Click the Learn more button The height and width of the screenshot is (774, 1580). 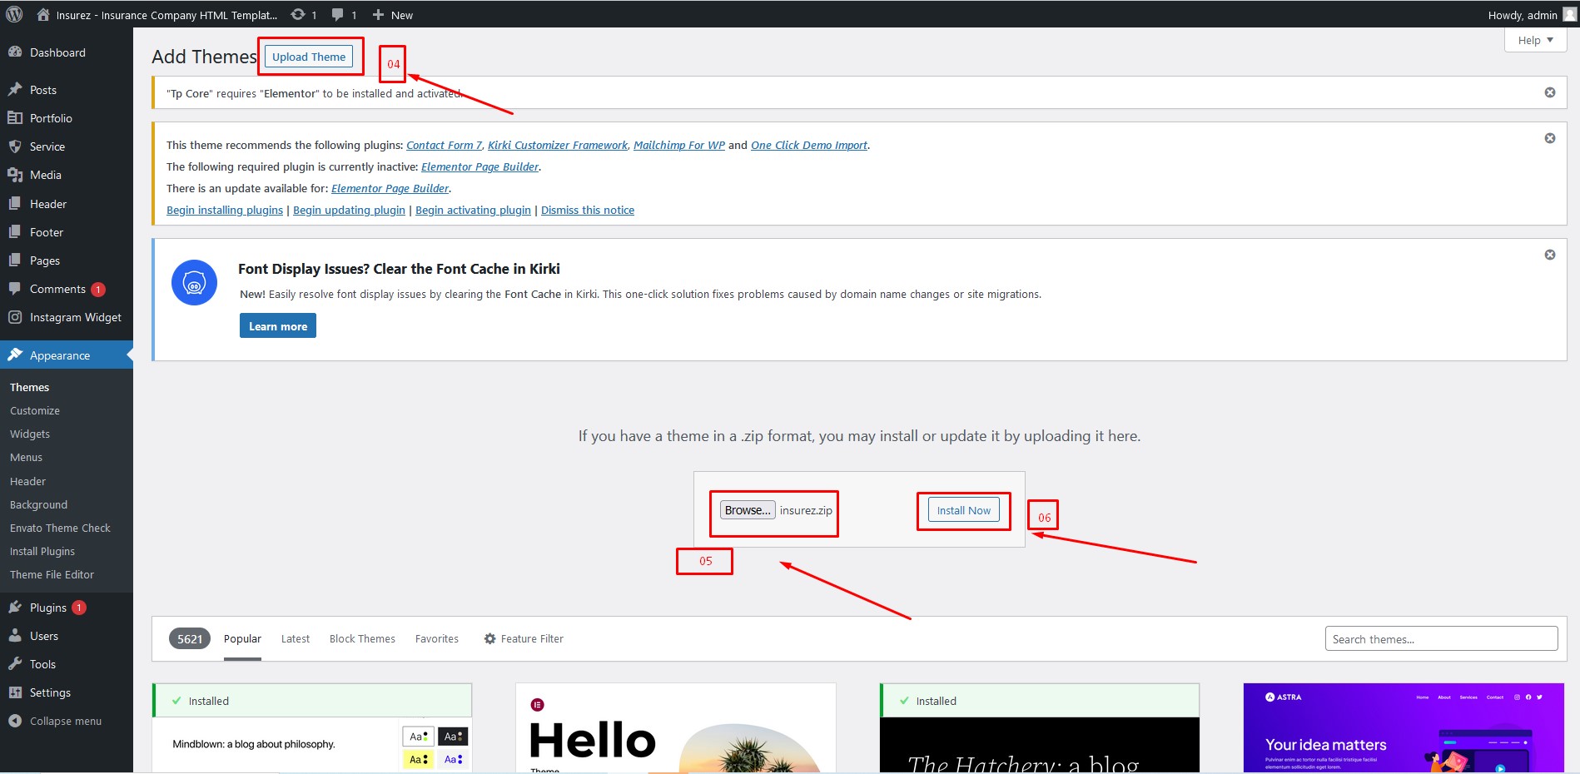pyautogui.click(x=278, y=326)
